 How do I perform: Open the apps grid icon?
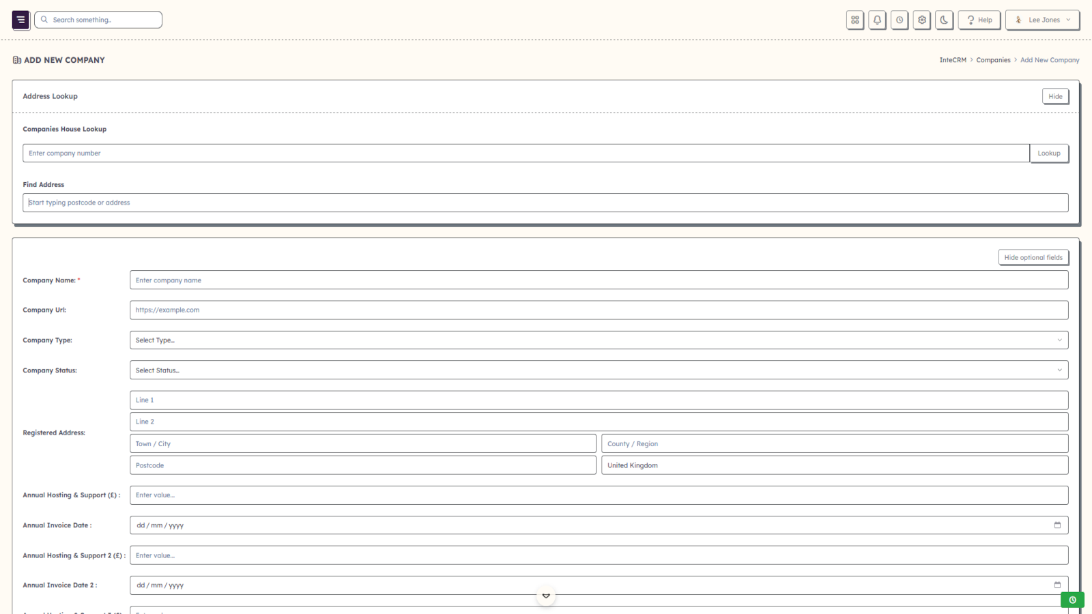(x=854, y=20)
